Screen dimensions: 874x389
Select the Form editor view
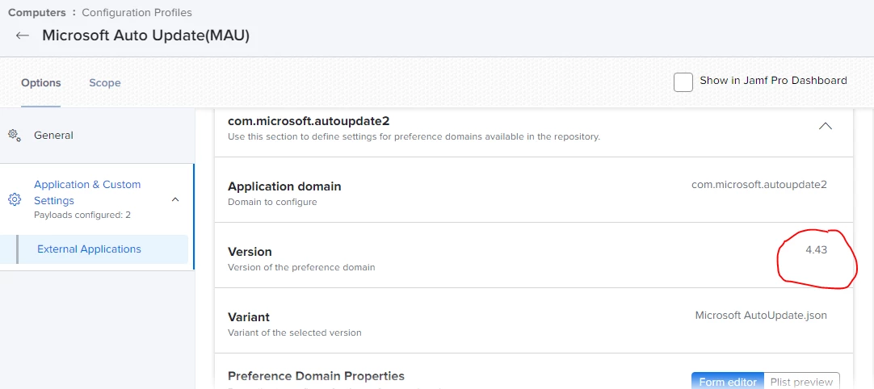(x=728, y=382)
